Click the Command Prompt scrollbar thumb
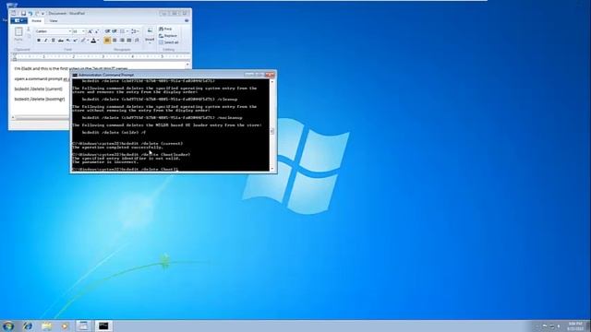The height and width of the screenshot is (332, 591). (272, 131)
